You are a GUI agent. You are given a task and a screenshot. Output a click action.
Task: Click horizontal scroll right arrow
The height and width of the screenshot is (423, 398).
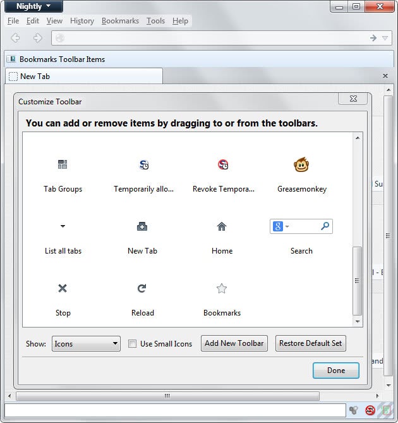pyautogui.click(x=377, y=396)
